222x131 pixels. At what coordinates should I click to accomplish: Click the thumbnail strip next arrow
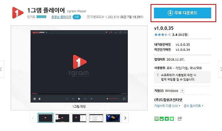(125, 118)
